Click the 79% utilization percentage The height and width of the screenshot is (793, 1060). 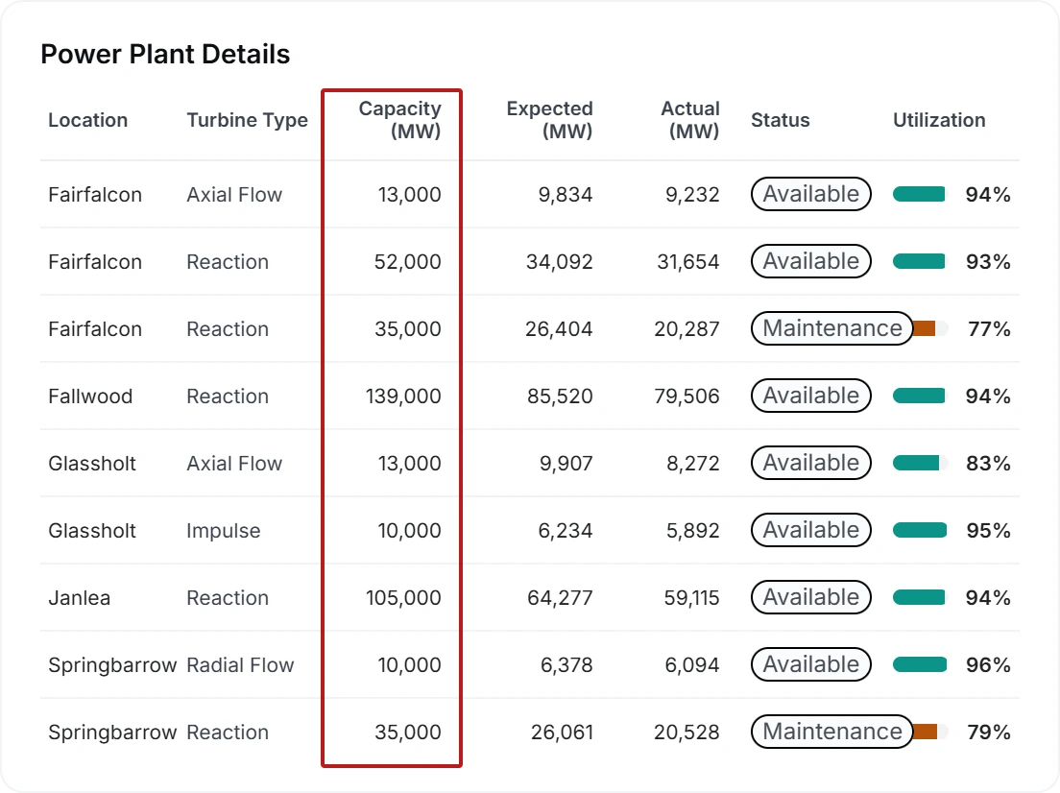click(989, 733)
